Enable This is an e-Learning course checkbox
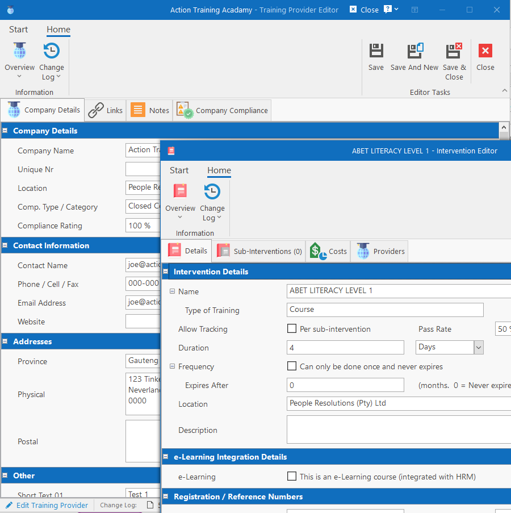 tap(292, 476)
